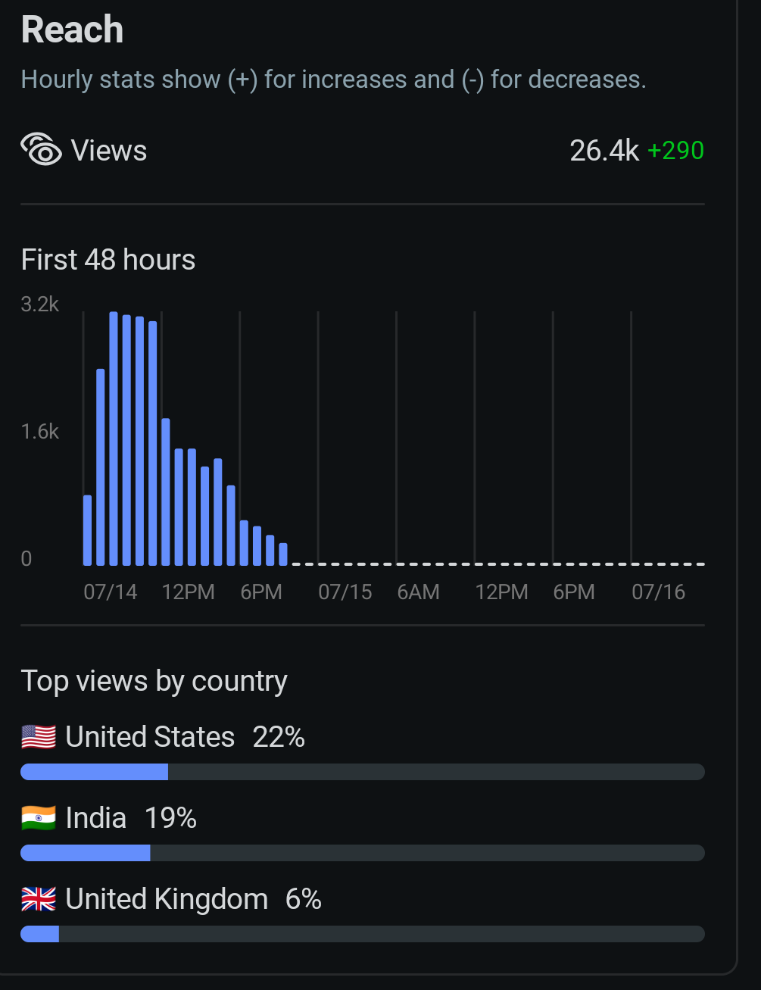The image size is (761, 990).
Task: Click the United States percentage bar
Action: [362, 772]
